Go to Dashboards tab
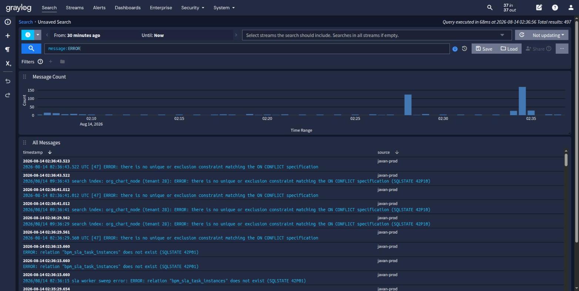 [x=128, y=8]
